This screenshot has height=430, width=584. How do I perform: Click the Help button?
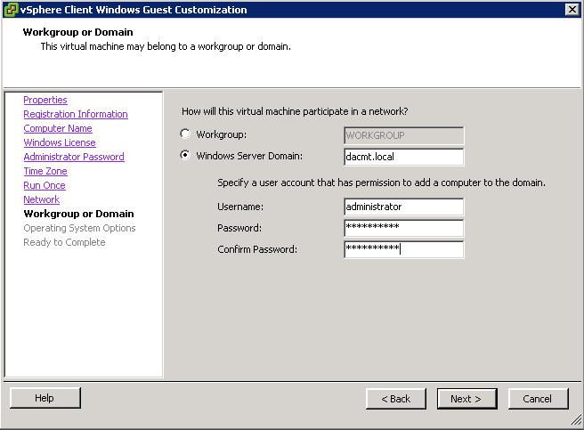(x=45, y=398)
